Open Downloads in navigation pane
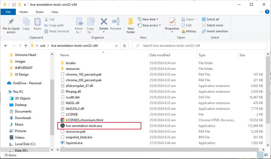271x159 pixels. pyautogui.click(x=23, y=118)
